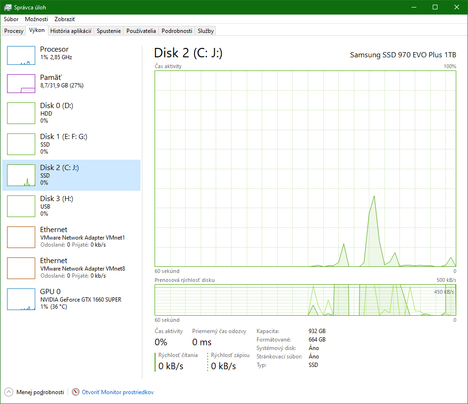Open the Zobraziť menu

click(64, 19)
